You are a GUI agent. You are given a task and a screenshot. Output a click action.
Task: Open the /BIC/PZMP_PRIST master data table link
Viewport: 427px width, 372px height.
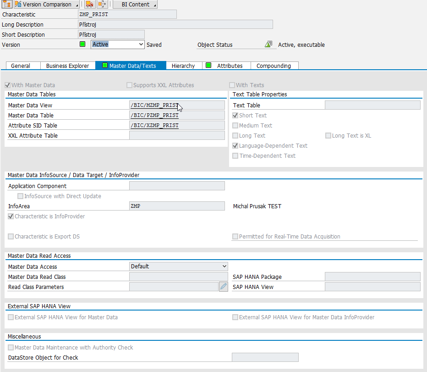154,116
